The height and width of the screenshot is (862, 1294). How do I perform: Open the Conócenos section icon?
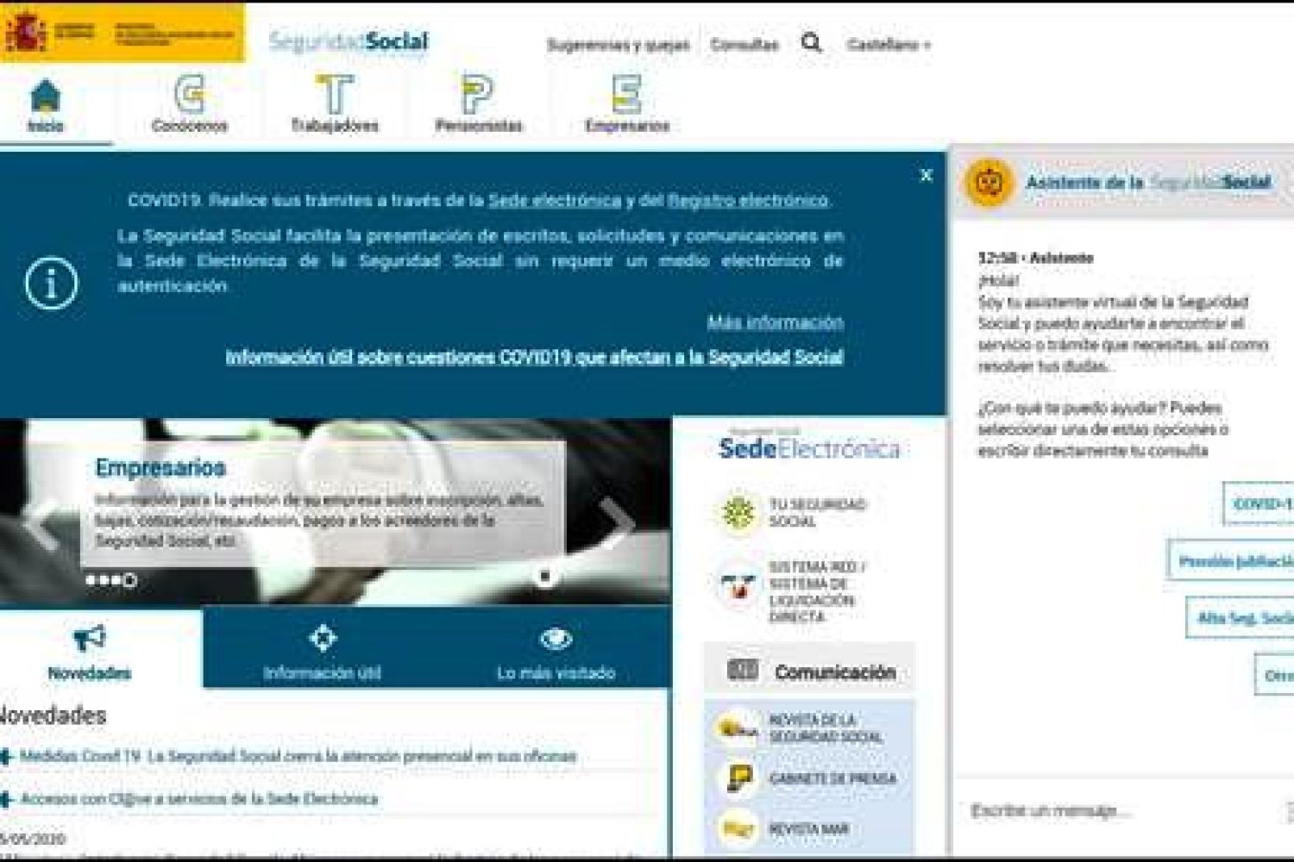tap(189, 94)
